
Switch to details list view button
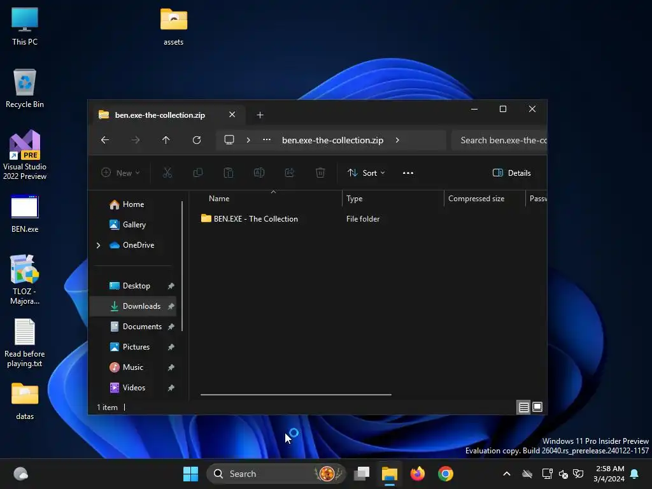[523, 407]
